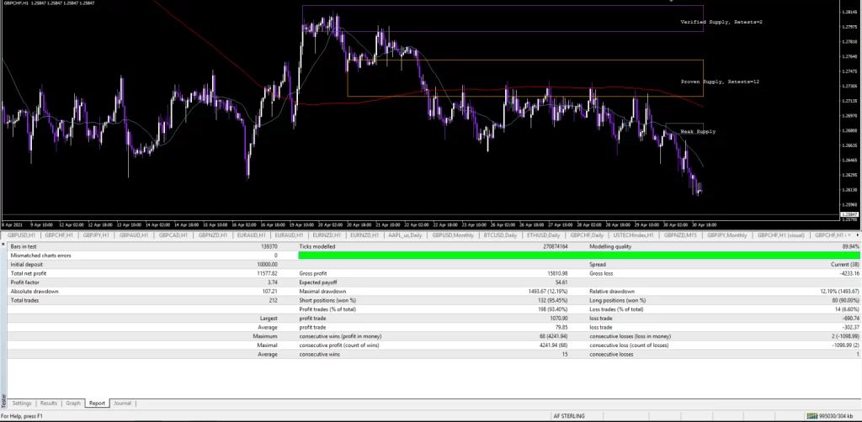
Task: Open the BTCUSD,Daily chart tab
Action: pos(499,235)
